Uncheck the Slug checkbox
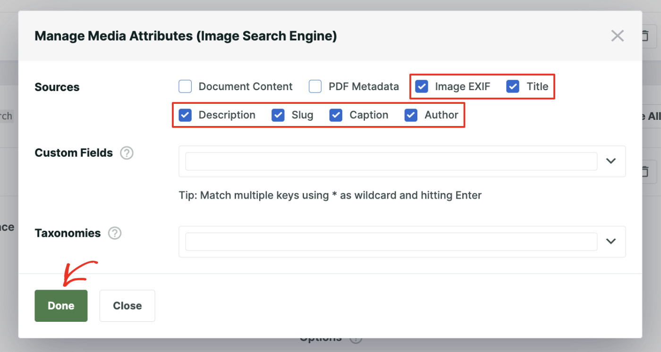This screenshot has width=661, height=352. click(x=278, y=115)
